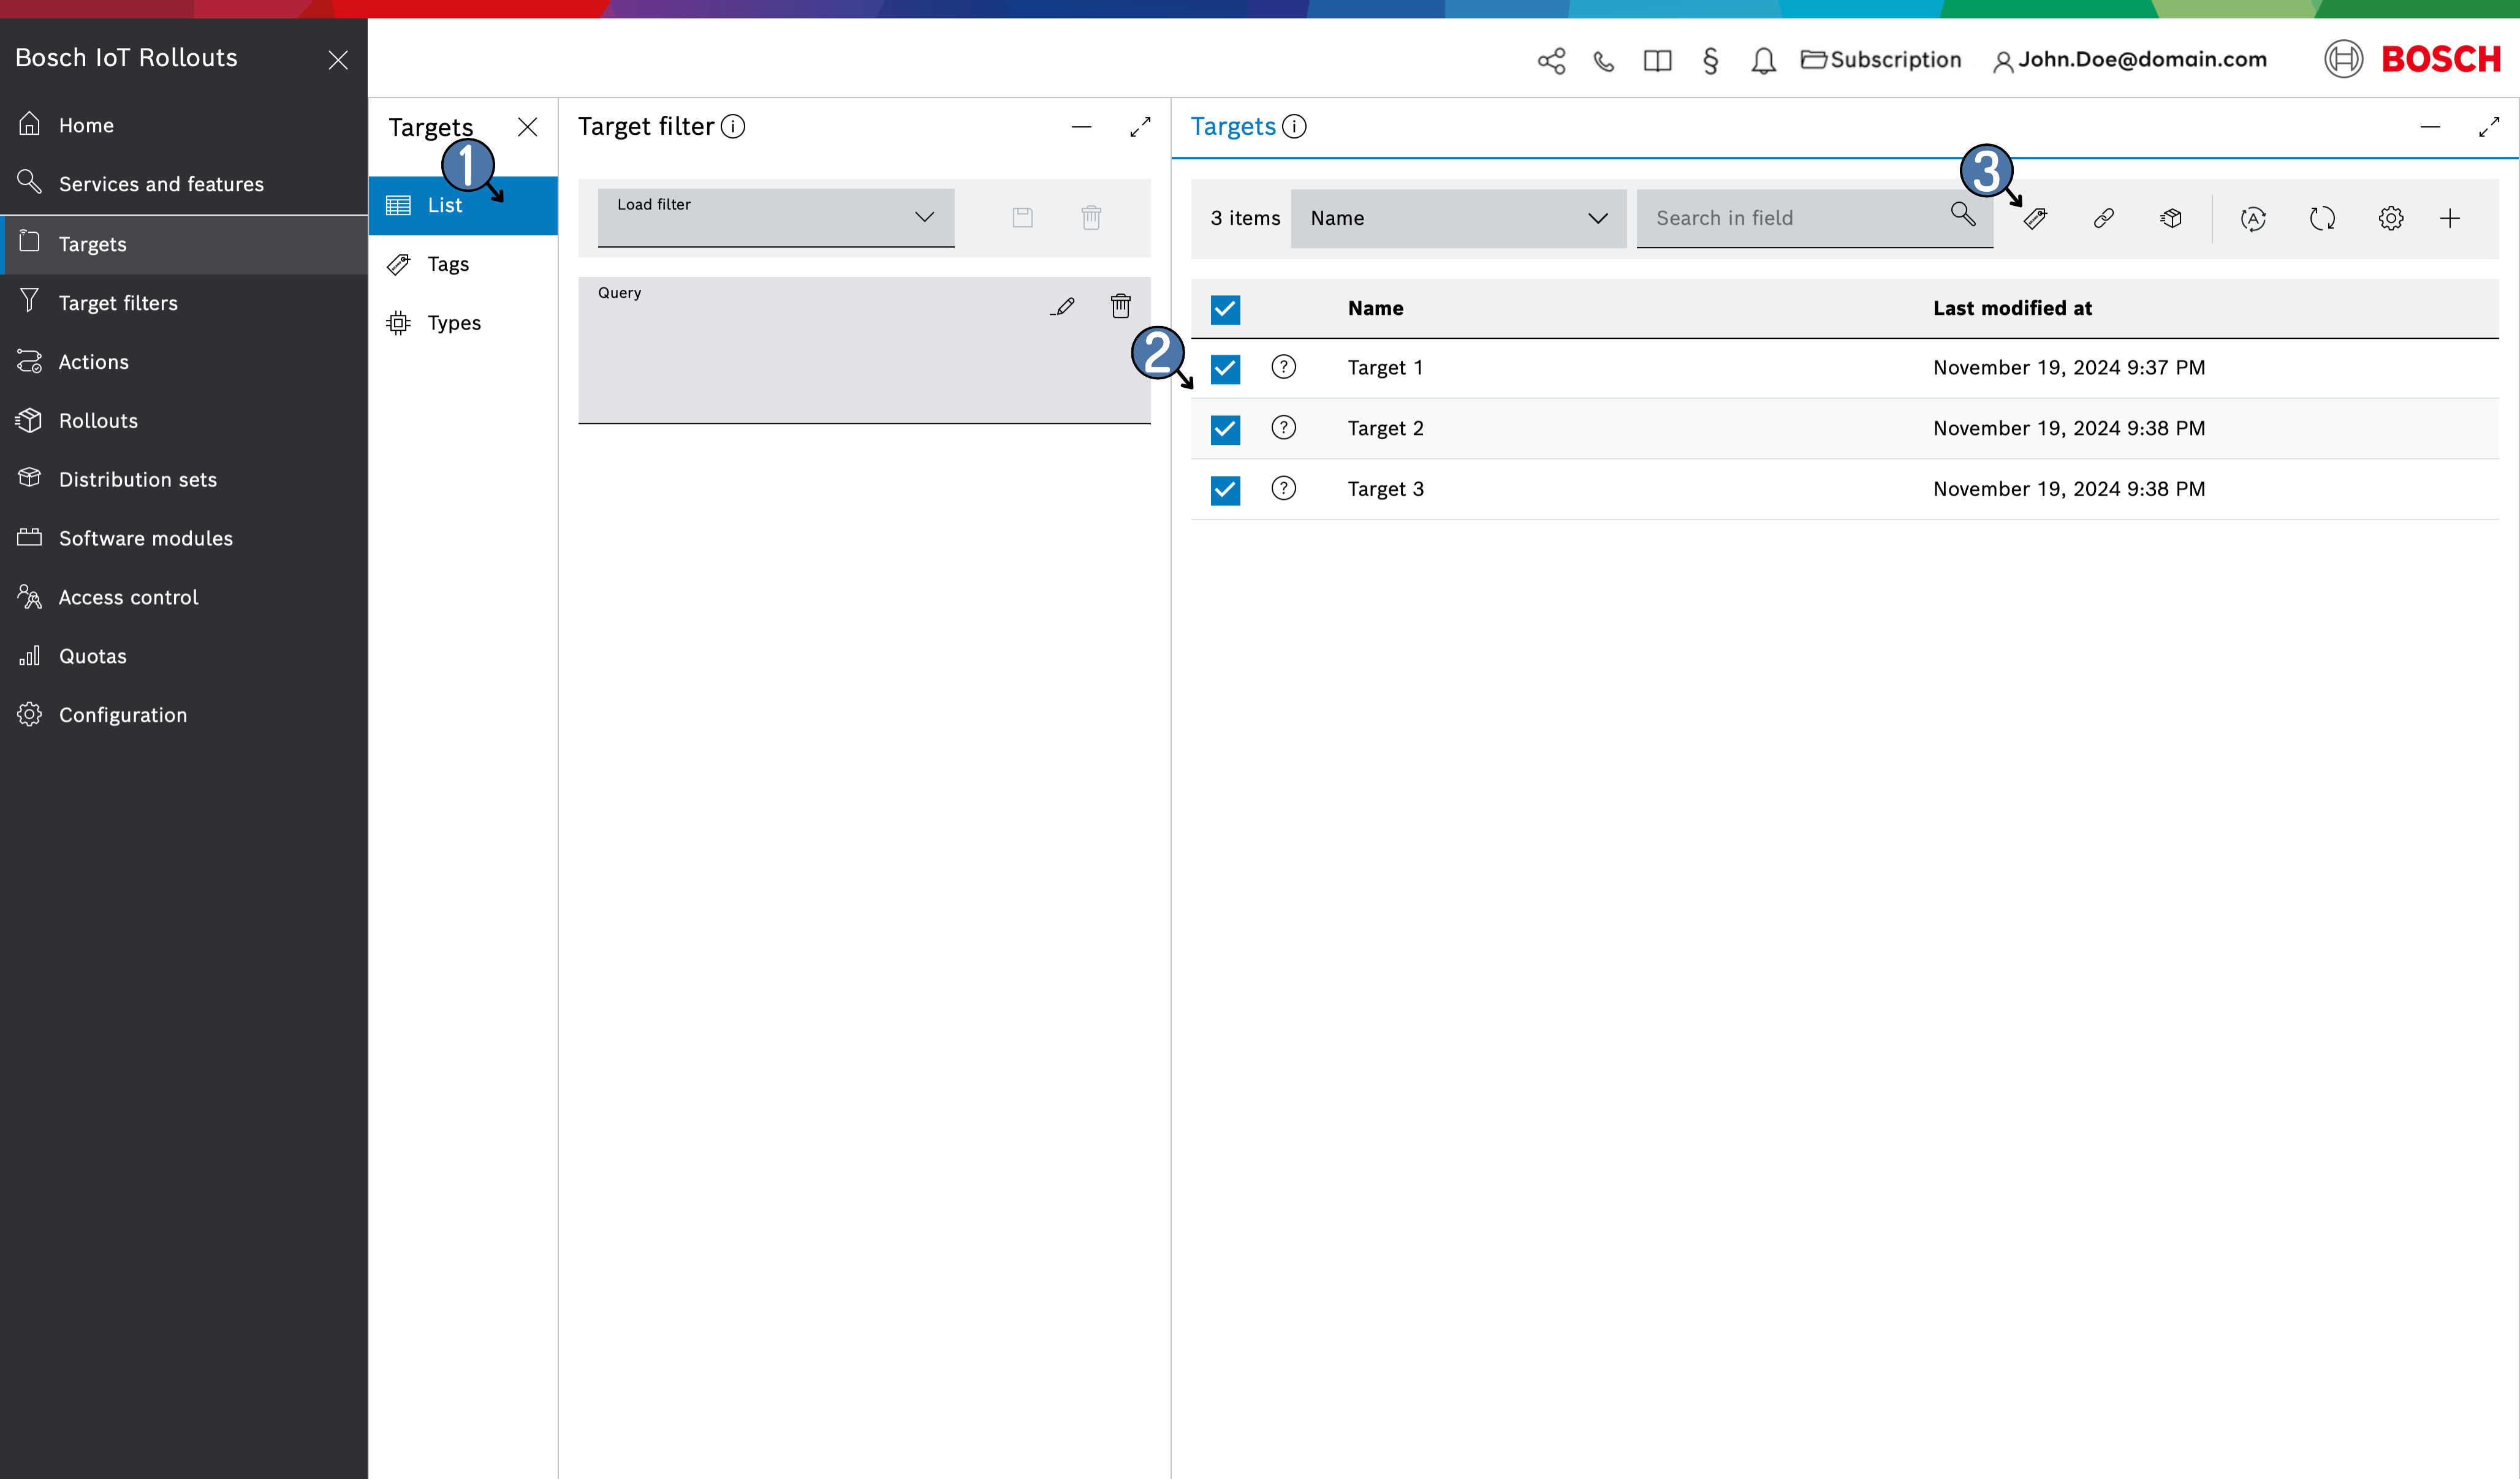The image size is (2520, 1479).
Task: Delete the Query using trash icon
Action: (1120, 306)
